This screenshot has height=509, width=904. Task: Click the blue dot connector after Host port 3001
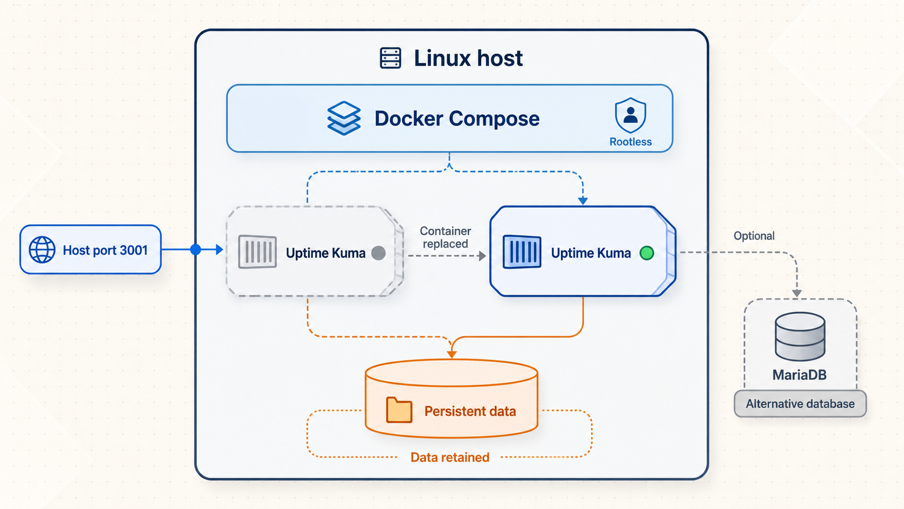point(196,249)
